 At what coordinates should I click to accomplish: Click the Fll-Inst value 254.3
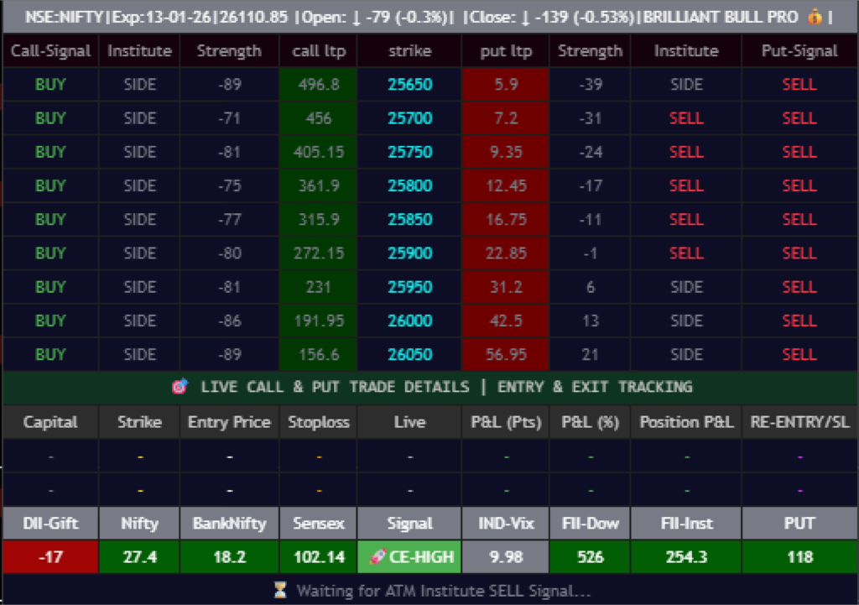click(x=686, y=557)
